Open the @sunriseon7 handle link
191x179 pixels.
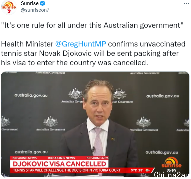coord(35,10)
